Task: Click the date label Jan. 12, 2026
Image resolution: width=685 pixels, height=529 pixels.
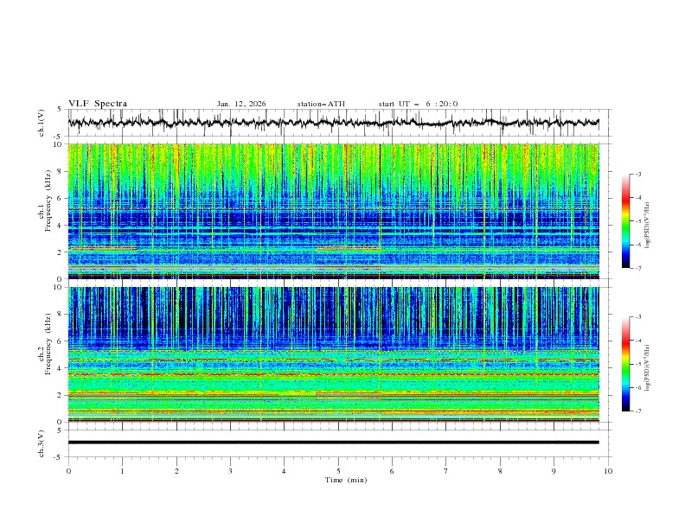Action: 241,104
